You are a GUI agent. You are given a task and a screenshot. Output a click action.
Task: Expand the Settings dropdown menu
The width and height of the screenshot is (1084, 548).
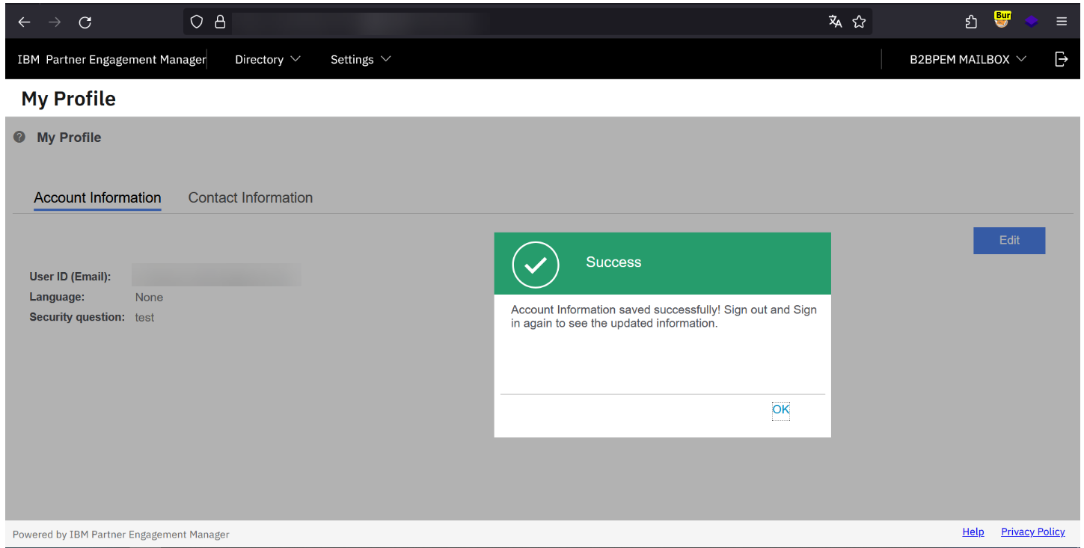[360, 59]
